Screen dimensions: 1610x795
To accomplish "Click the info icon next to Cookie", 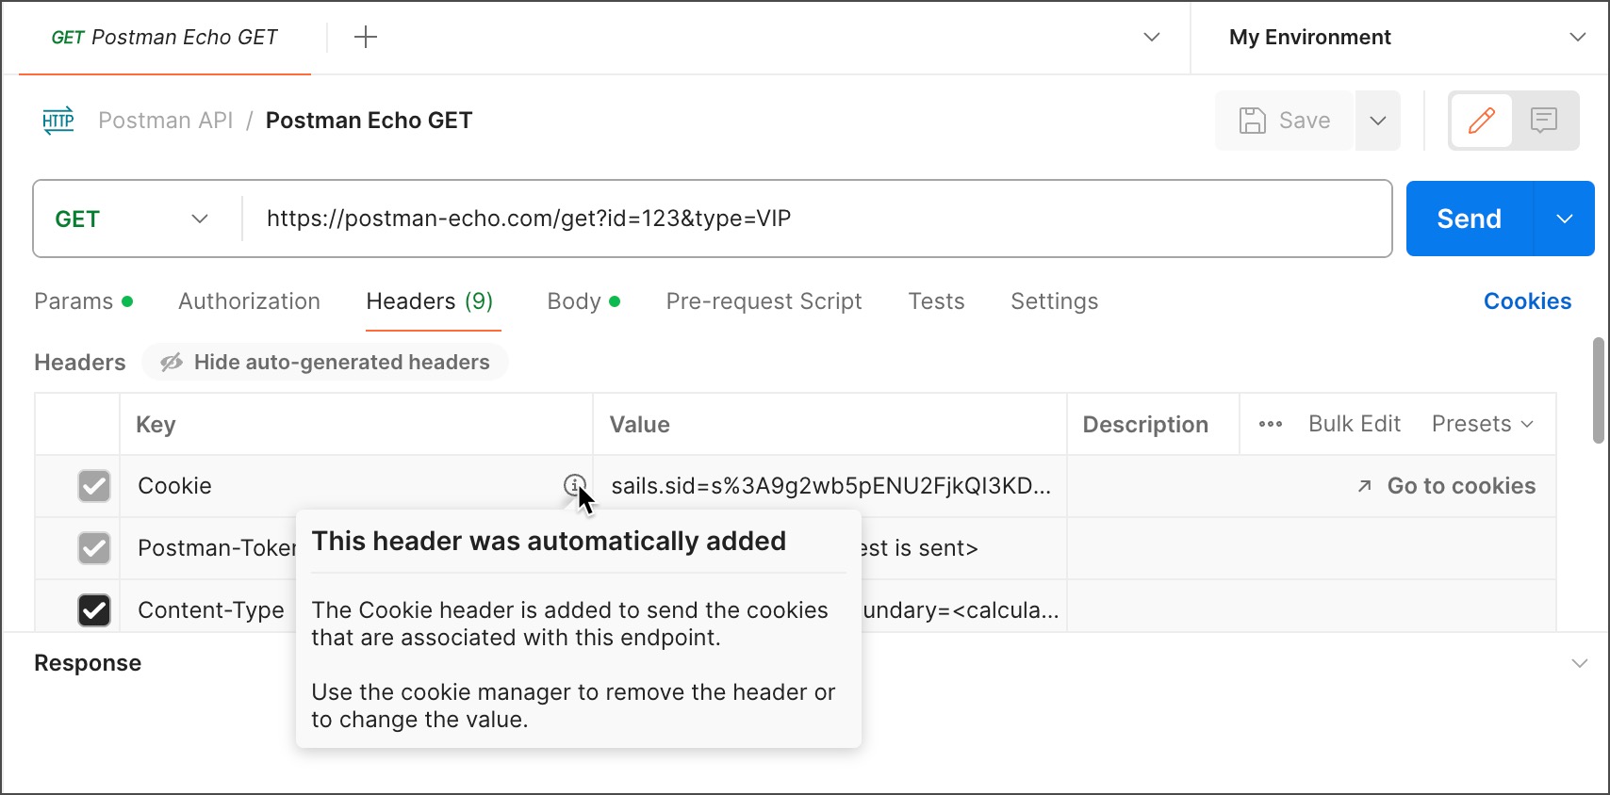I will [574, 485].
